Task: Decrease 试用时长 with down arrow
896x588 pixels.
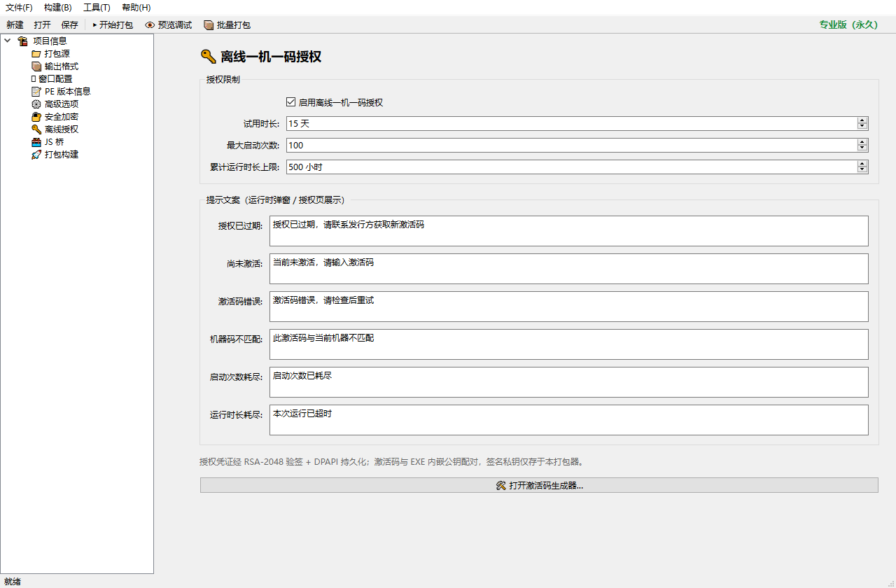Action: [x=862, y=127]
